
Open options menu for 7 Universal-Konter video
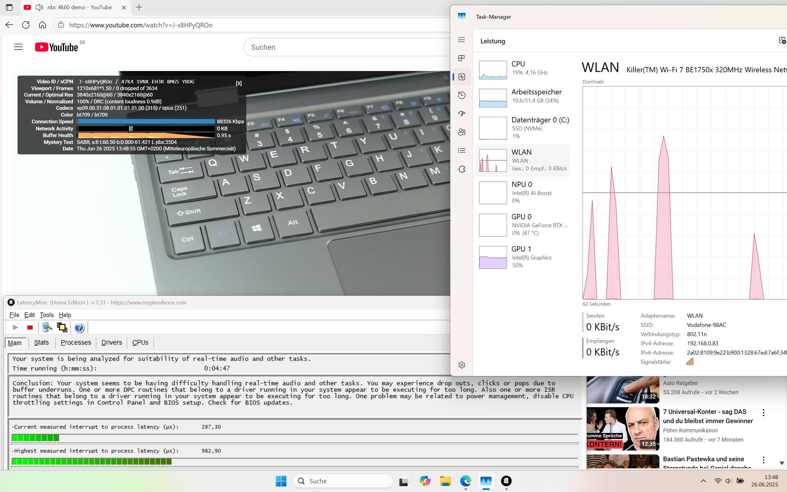point(763,412)
